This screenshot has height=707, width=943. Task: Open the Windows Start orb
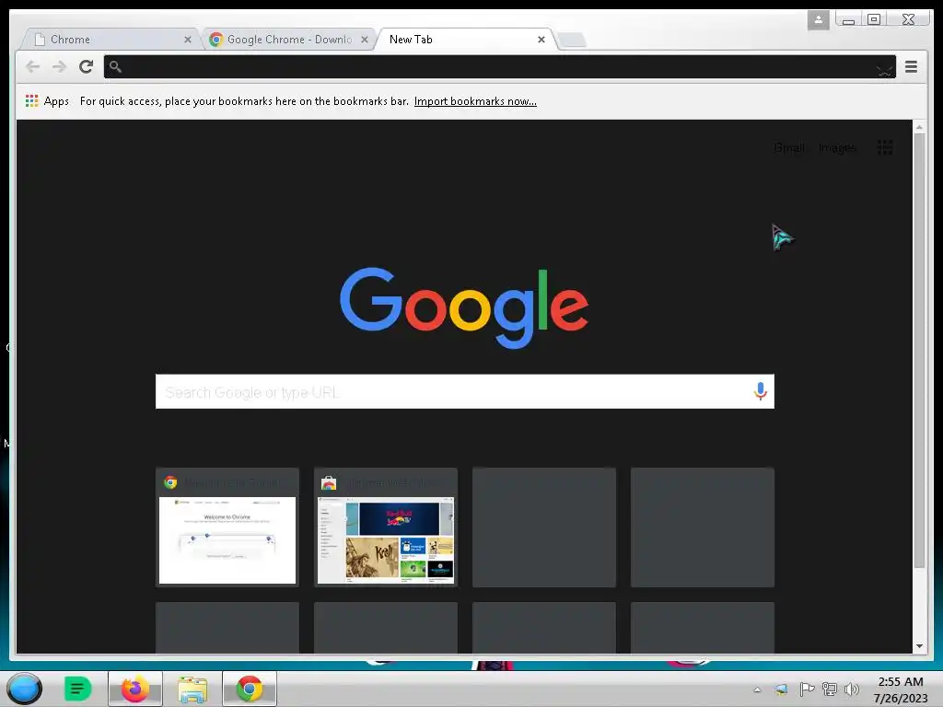tap(24, 689)
